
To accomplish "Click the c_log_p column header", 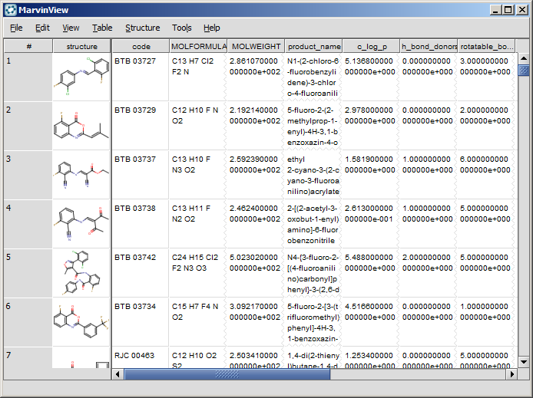I will click(372, 47).
